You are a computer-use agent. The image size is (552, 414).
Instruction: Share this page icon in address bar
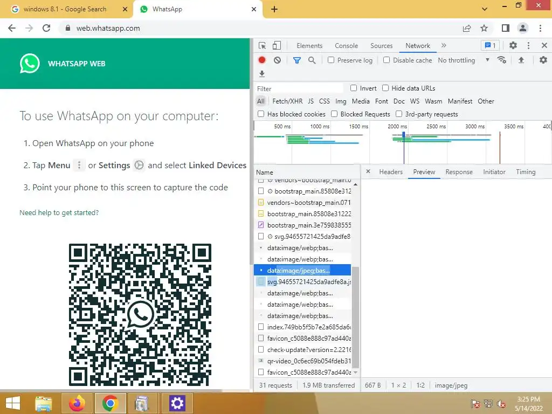(x=467, y=28)
